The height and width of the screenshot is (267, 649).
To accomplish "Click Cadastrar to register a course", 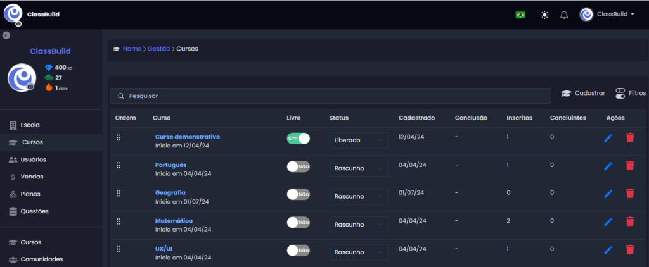I will point(583,94).
